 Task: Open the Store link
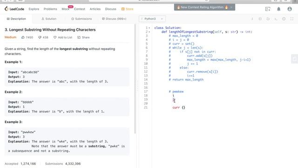(x=127, y=9)
